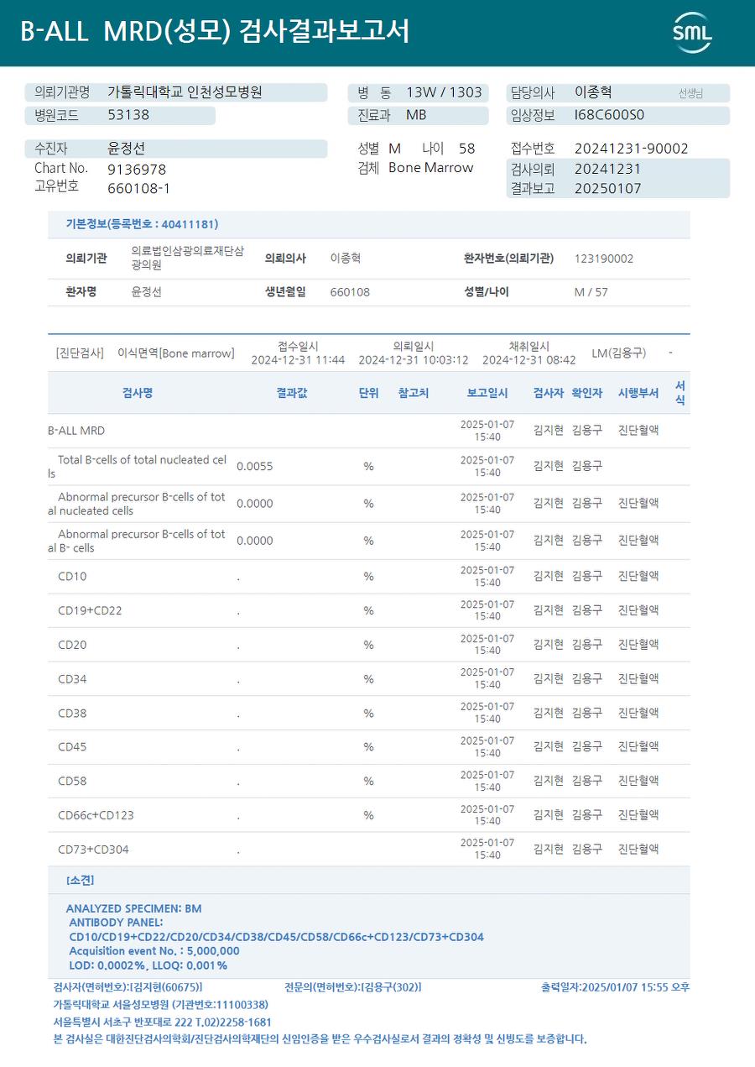Click ward value 13W / 1303

444,92
